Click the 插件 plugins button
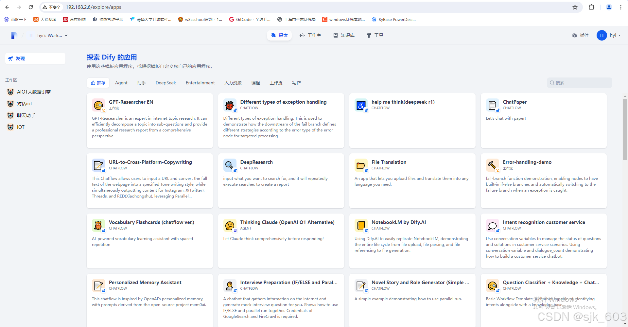 pos(580,35)
